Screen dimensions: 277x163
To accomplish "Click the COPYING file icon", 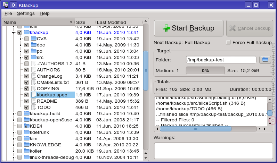I will pyautogui.click(x=34, y=88).
